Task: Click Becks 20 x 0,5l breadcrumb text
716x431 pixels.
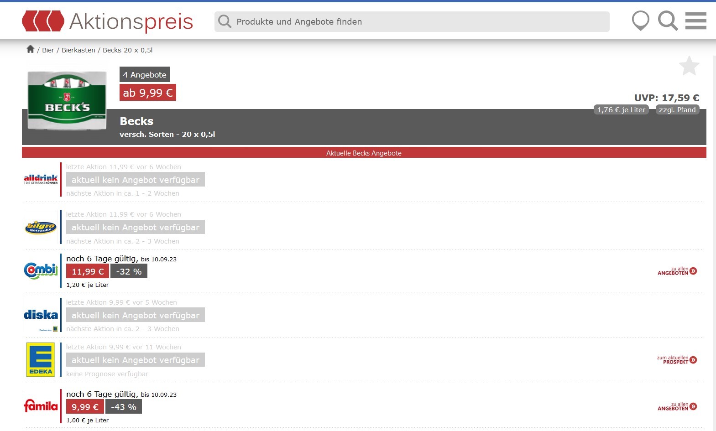Action: 128,50
